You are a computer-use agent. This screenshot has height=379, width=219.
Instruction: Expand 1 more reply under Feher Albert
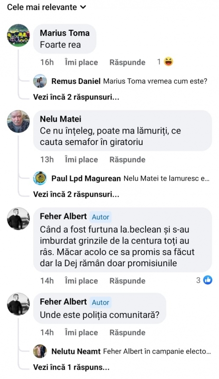71,368
